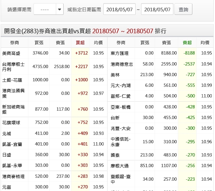The height and width of the screenshot is (191, 215).
Task: Click average price 10.99
Action: pos(206,85)
